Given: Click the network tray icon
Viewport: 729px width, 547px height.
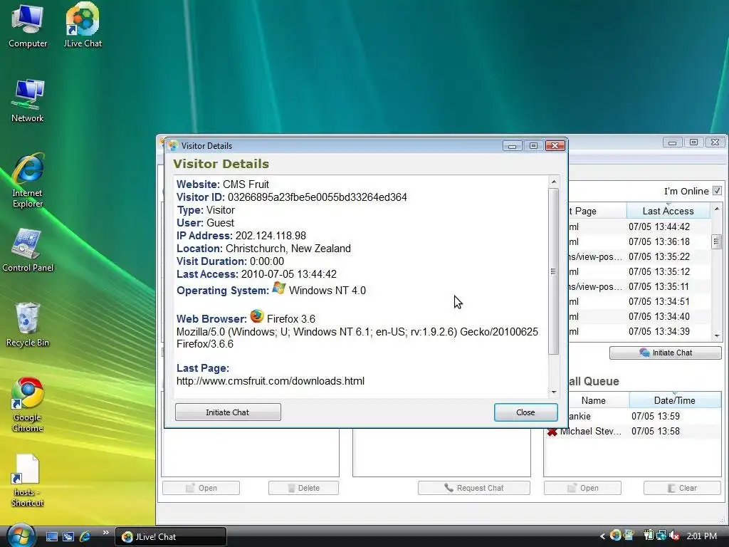Looking at the screenshot, I should [661, 536].
